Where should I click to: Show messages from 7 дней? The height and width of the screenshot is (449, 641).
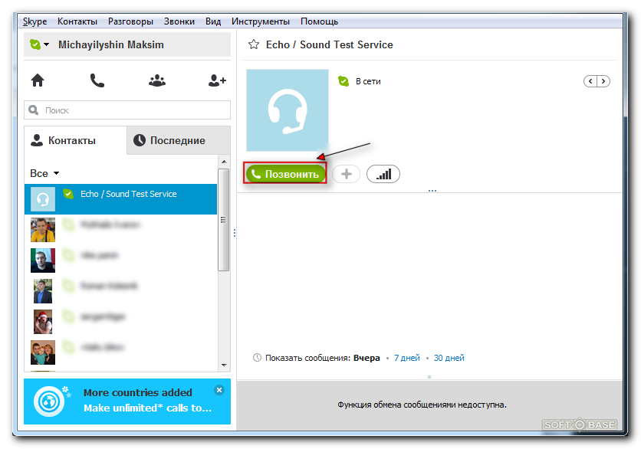(x=406, y=358)
